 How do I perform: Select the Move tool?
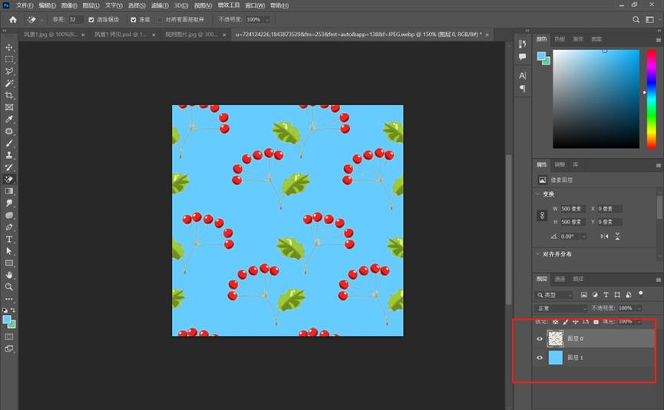click(9, 48)
